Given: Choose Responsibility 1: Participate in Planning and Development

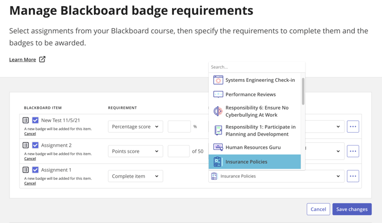Looking at the screenshot, I should pyautogui.click(x=255, y=131).
